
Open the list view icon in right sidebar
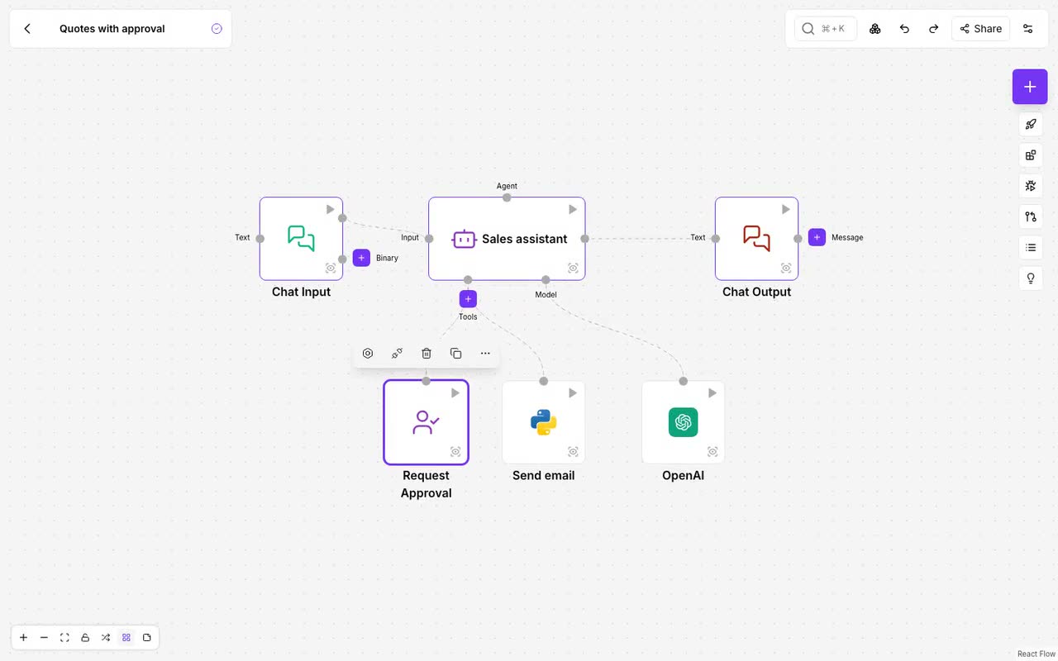pyautogui.click(x=1031, y=247)
